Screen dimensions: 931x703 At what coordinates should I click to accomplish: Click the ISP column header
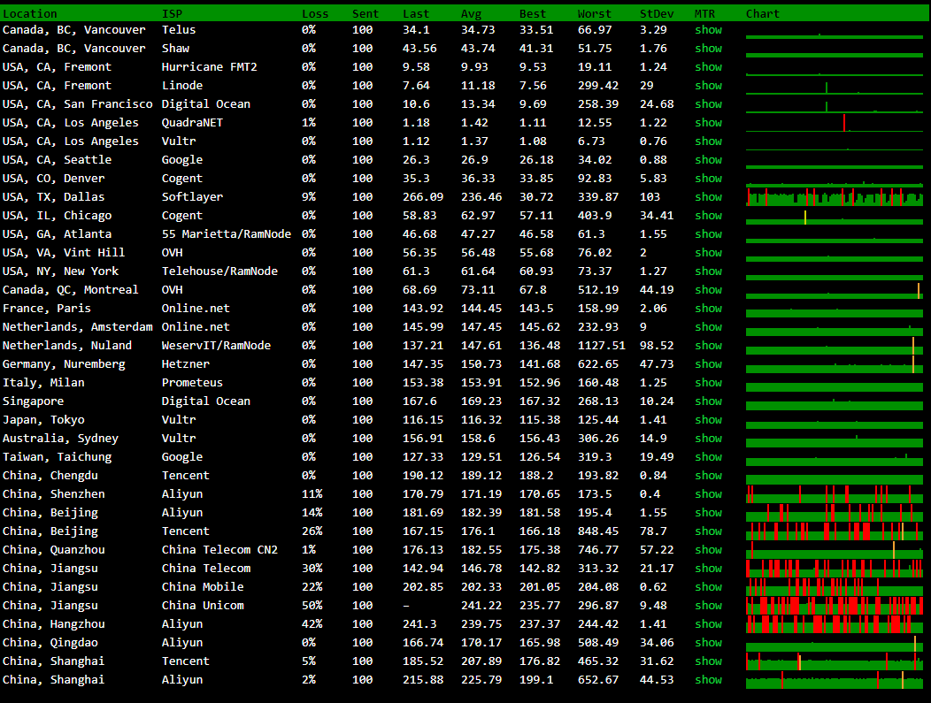tap(173, 13)
